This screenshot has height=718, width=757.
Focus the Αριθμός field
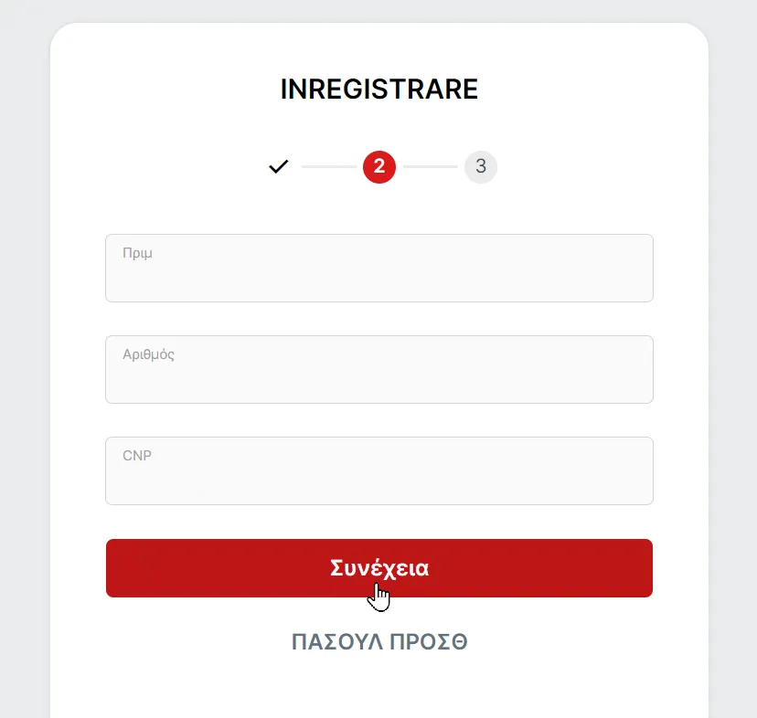379,369
